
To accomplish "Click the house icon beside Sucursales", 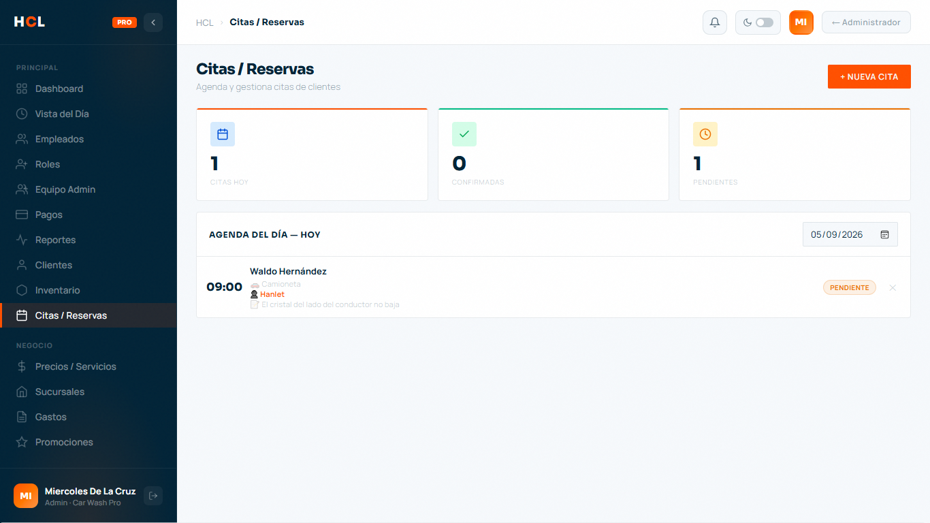I will (x=22, y=392).
